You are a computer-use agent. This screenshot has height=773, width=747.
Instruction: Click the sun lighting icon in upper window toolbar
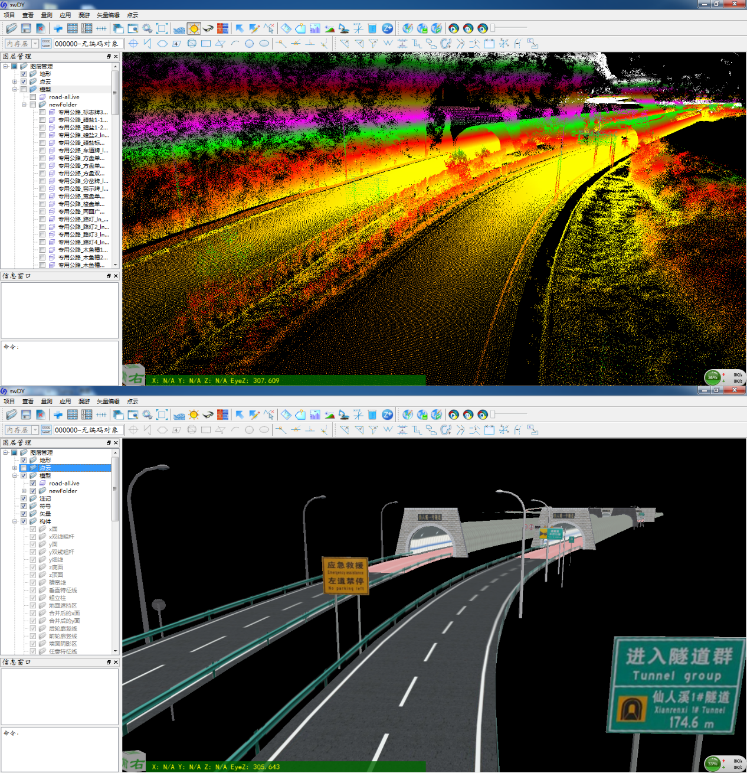(x=194, y=28)
